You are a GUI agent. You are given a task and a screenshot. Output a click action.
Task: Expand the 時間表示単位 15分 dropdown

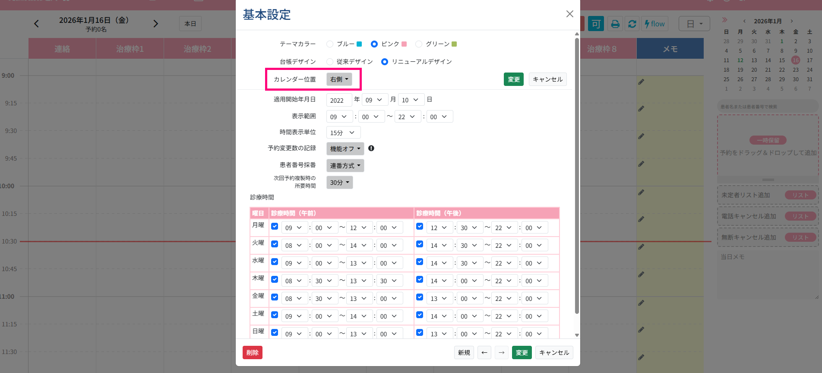343,133
